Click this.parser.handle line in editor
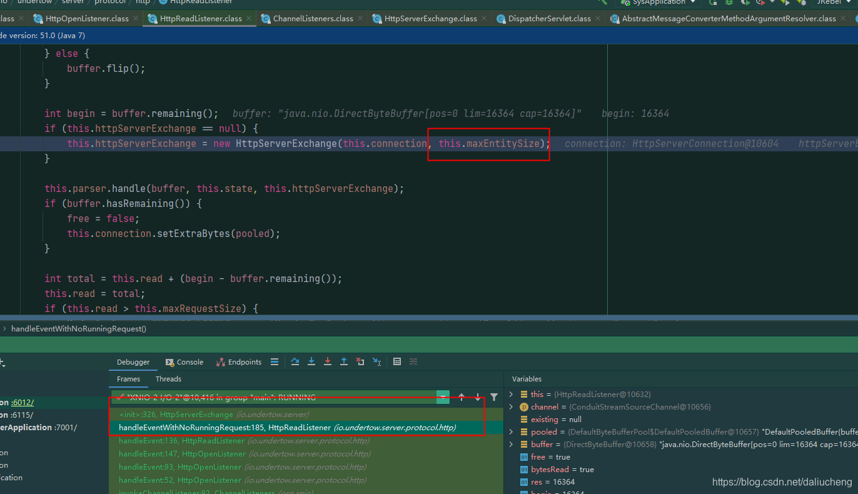This screenshot has height=494, width=858. point(225,189)
